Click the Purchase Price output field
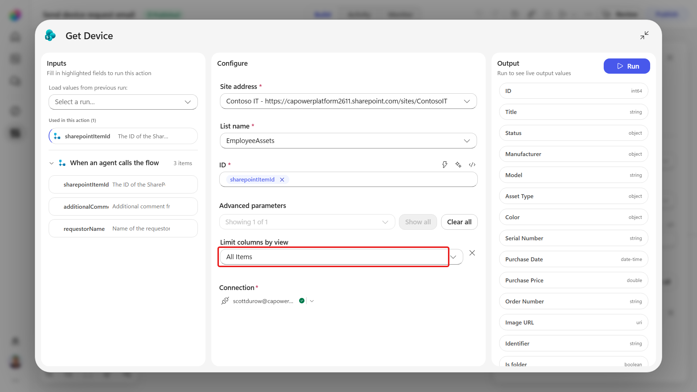Screen dimensions: 697x392 coord(573,280)
